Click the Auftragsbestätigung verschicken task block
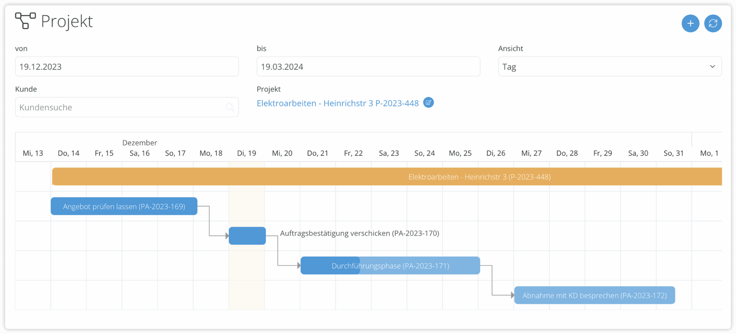Viewport: 736px width, 334px height. click(x=247, y=236)
